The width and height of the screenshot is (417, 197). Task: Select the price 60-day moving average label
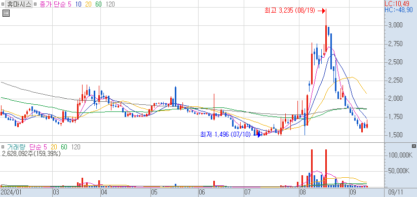point(98,5)
